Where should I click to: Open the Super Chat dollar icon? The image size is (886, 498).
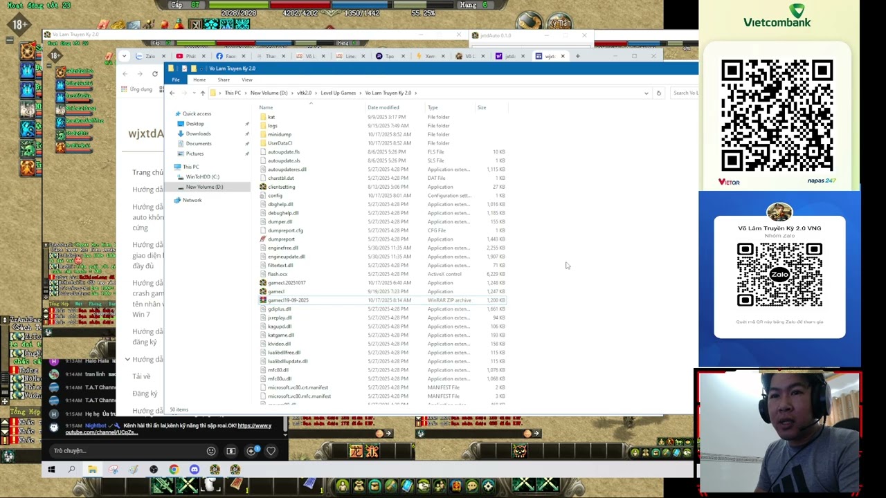[x=231, y=451]
